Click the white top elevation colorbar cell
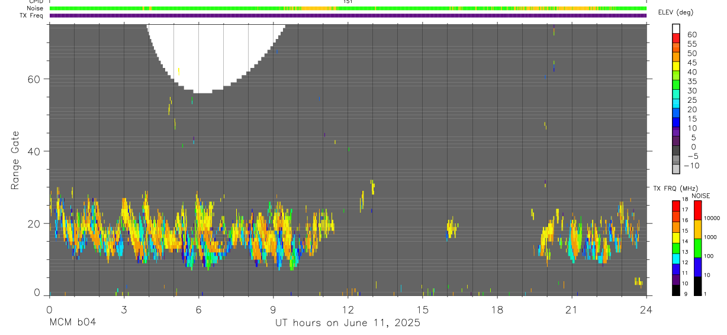Viewport: 727px width, 335px height. [675, 28]
